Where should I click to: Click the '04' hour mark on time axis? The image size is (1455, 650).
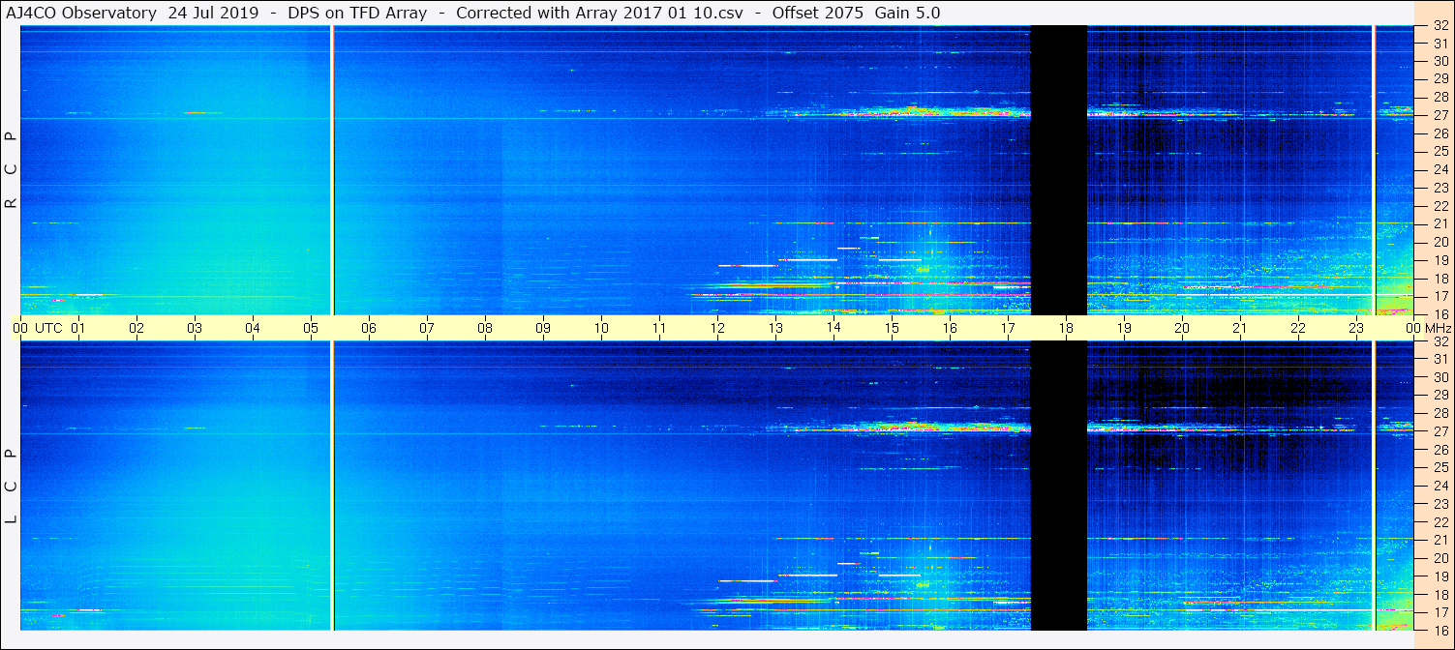(x=253, y=328)
